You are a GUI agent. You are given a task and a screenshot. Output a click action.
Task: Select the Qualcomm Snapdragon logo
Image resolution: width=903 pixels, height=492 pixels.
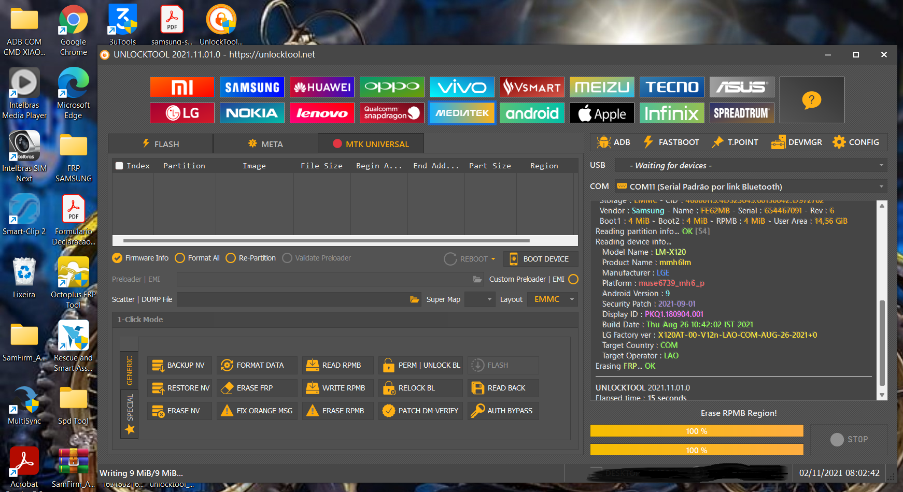pyautogui.click(x=392, y=113)
